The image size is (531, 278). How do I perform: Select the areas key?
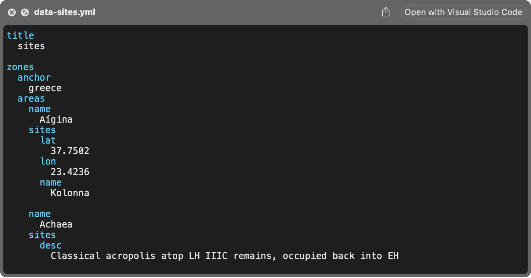tap(31, 98)
